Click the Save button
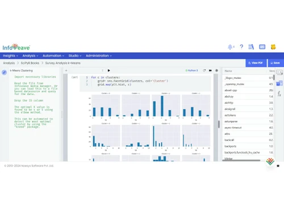 275,63
